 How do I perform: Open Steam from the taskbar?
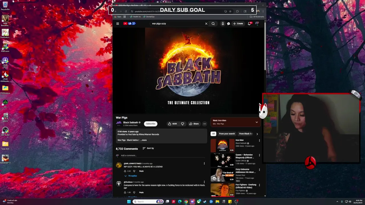pyautogui.click(x=205, y=202)
